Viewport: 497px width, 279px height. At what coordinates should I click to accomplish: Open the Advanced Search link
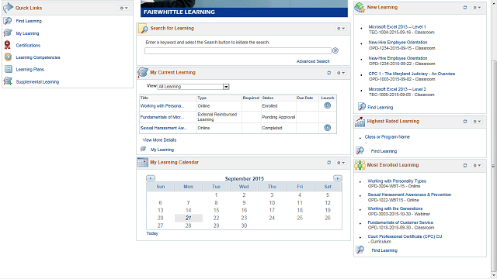(313, 61)
